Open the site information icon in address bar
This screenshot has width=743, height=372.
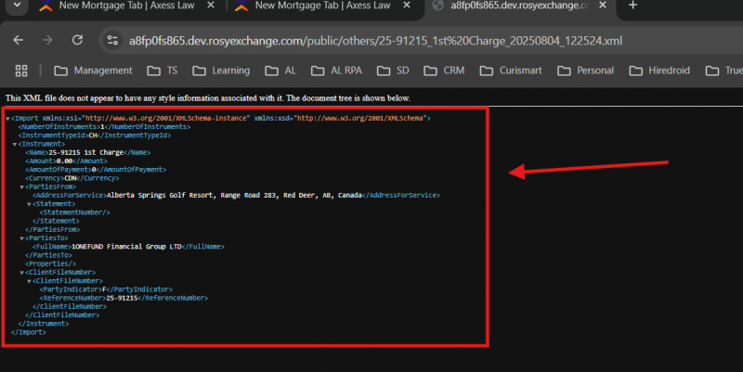tap(112, 41)
